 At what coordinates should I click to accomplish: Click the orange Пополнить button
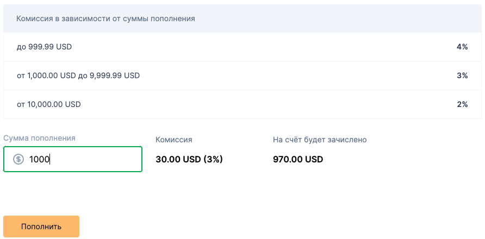pos(41,227)
